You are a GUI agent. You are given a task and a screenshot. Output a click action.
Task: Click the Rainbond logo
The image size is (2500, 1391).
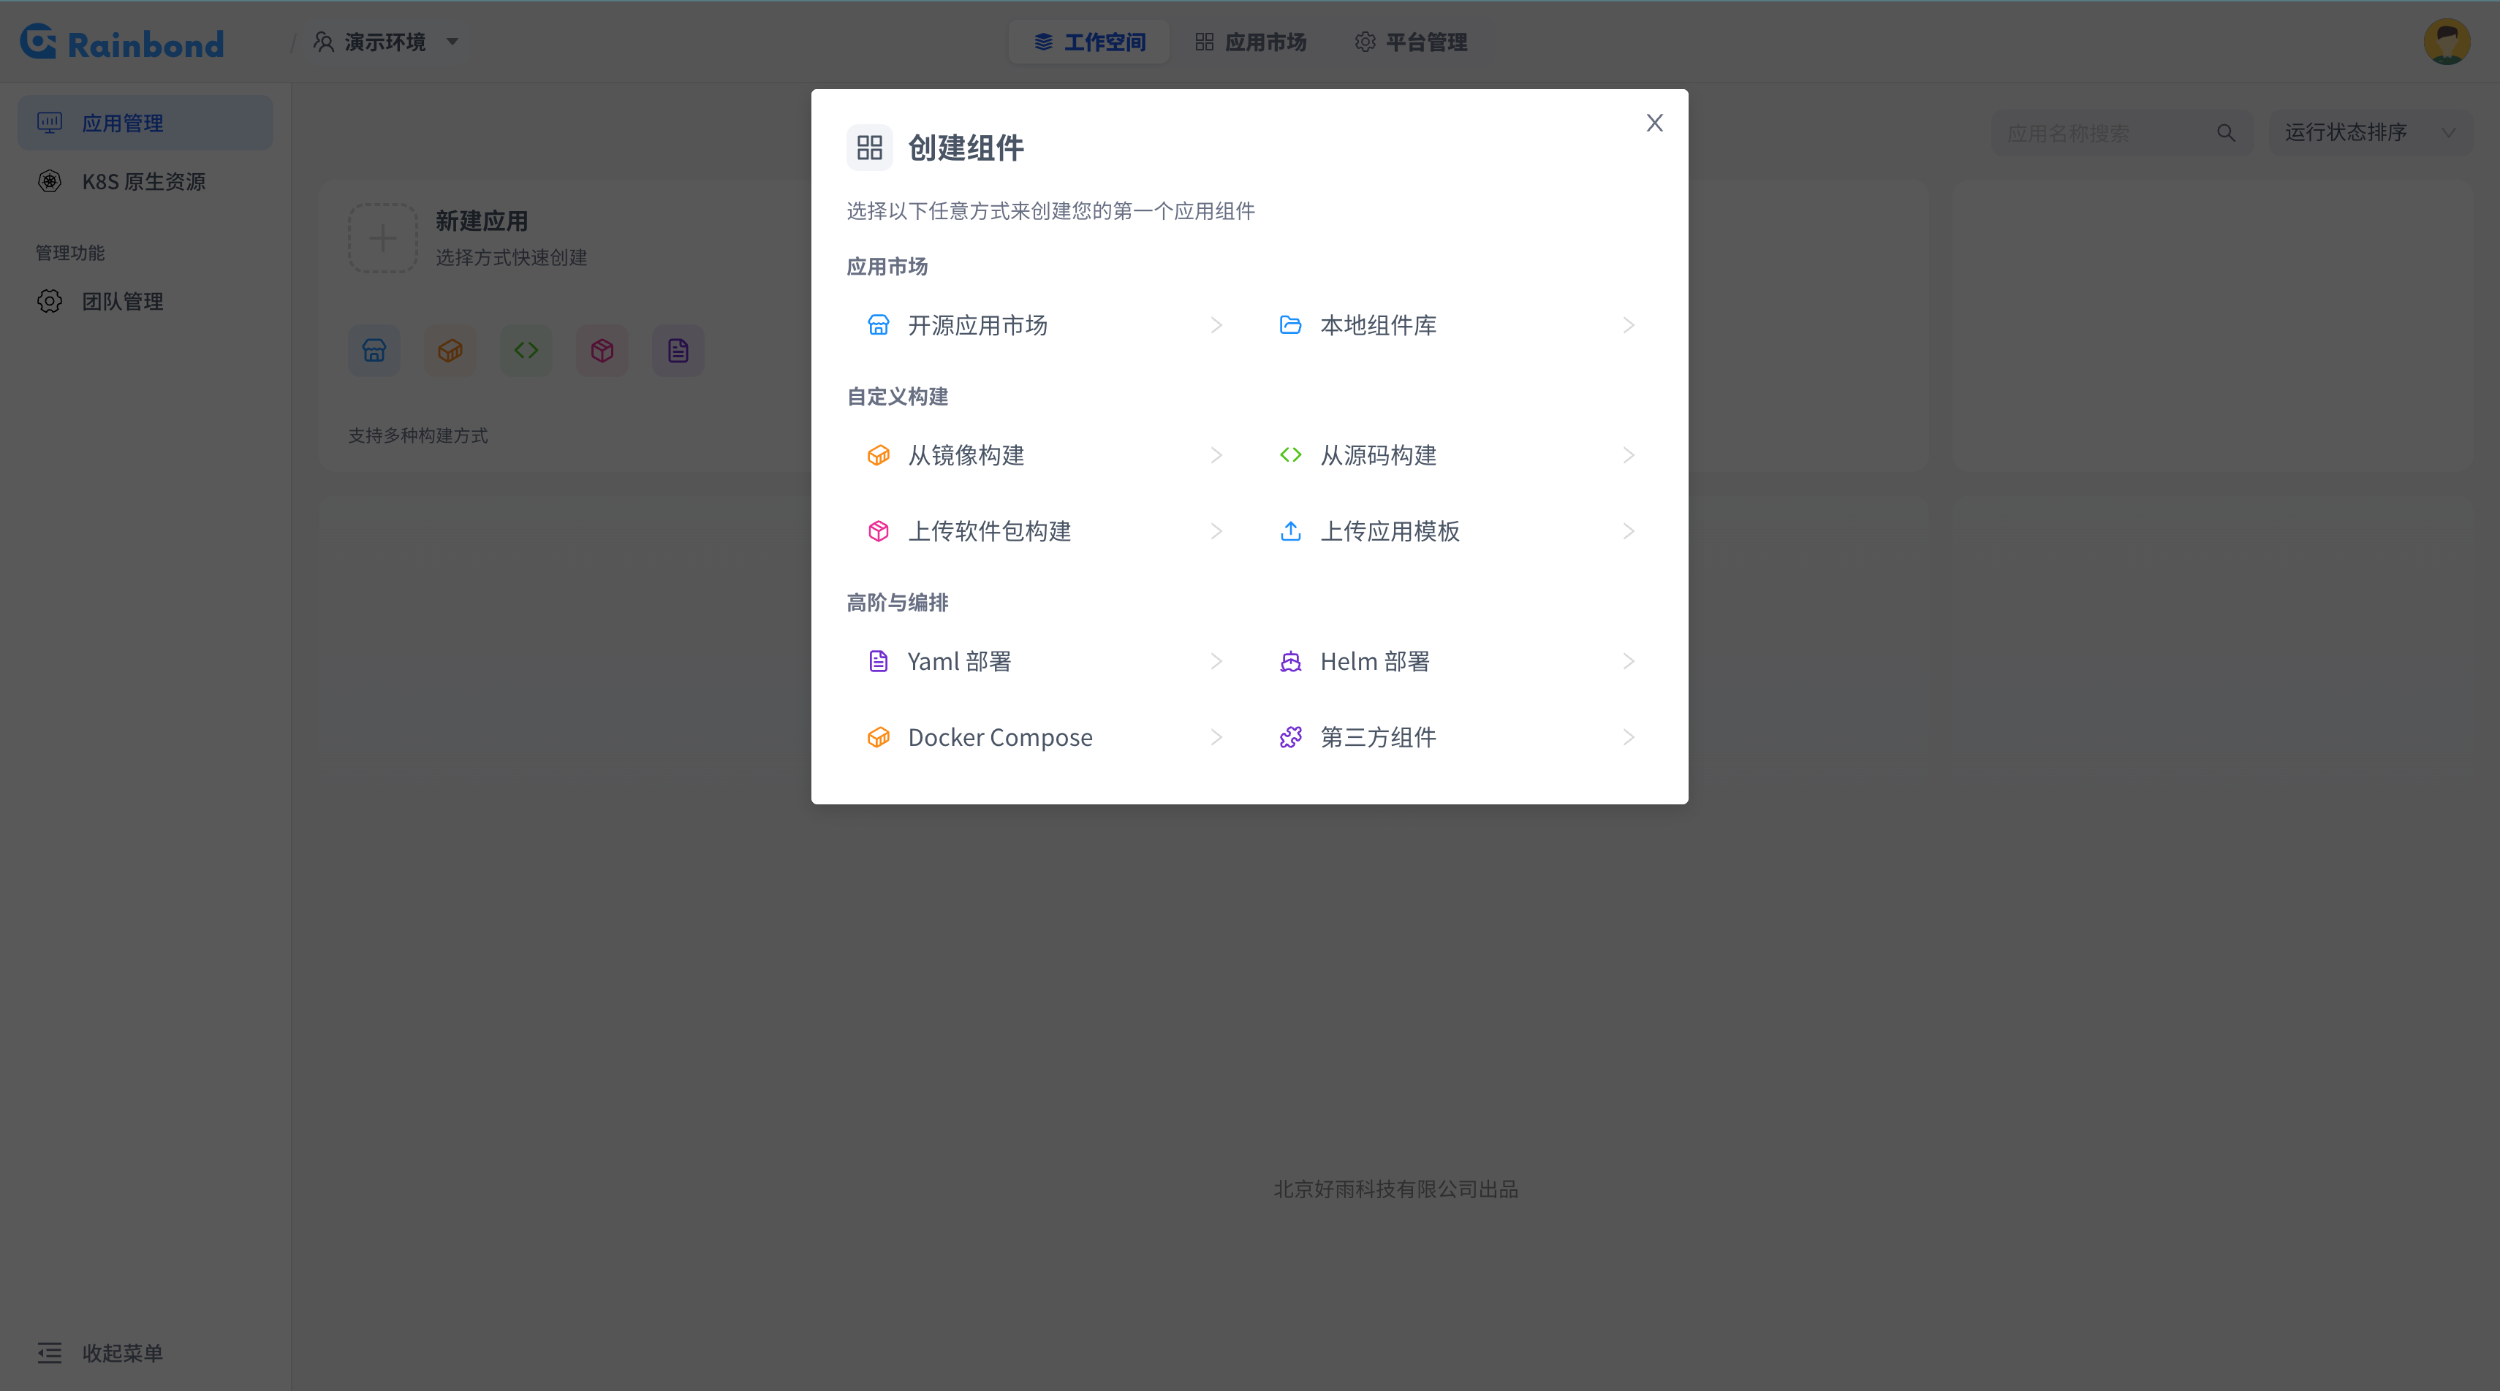coord(122,42)
